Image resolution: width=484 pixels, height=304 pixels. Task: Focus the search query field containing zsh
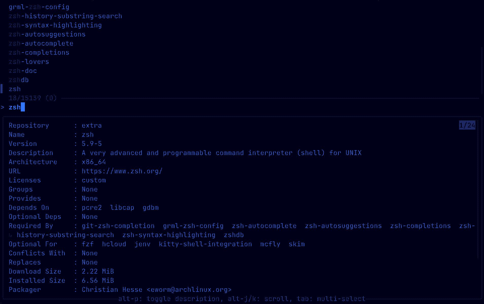15,107
